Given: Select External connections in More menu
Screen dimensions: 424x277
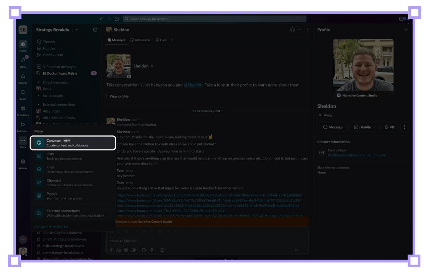Looking at the screenshot, I should point(73,213).
